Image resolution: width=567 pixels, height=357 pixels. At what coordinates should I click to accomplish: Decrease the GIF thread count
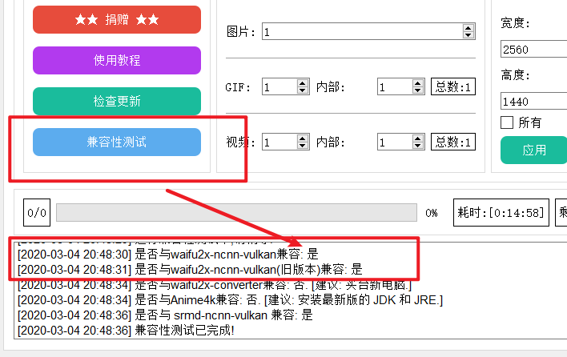302,90
